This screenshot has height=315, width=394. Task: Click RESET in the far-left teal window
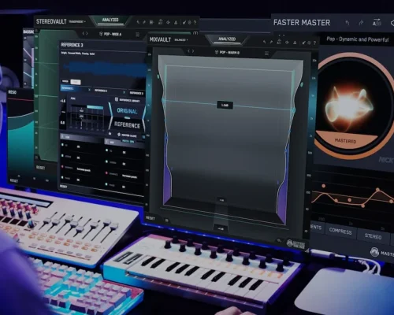(x=14, y=180)
